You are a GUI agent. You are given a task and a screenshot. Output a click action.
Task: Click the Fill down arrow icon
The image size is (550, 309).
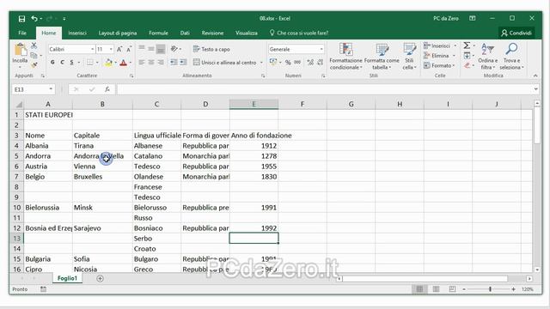pos(467,56)
